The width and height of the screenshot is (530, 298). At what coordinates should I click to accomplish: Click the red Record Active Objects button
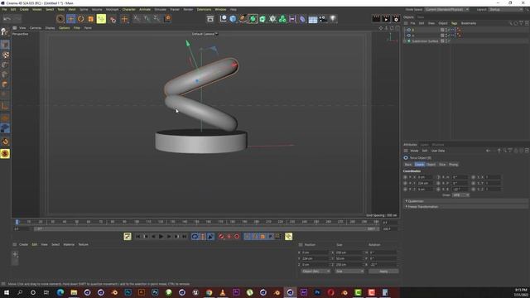[221, 237]
